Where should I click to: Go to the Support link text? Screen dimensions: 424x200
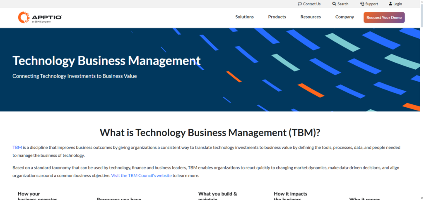(x=371, y=4)
